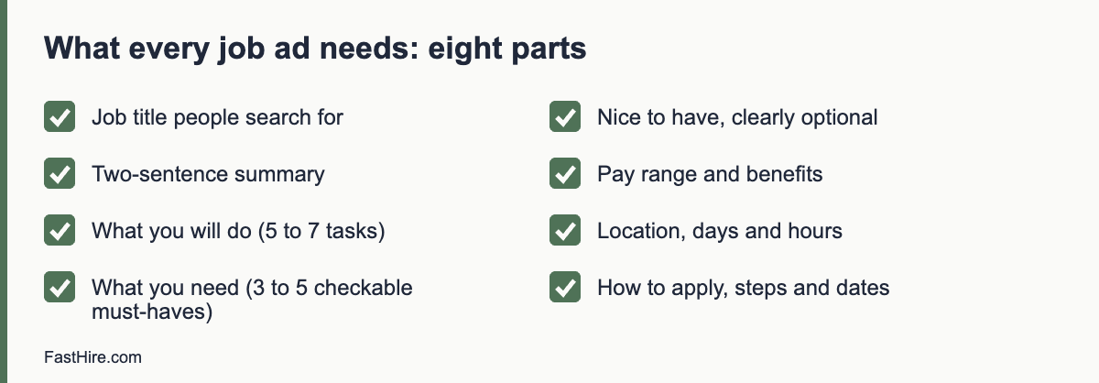Uncheck Pay range and benefits checkbox

[565, 174]
